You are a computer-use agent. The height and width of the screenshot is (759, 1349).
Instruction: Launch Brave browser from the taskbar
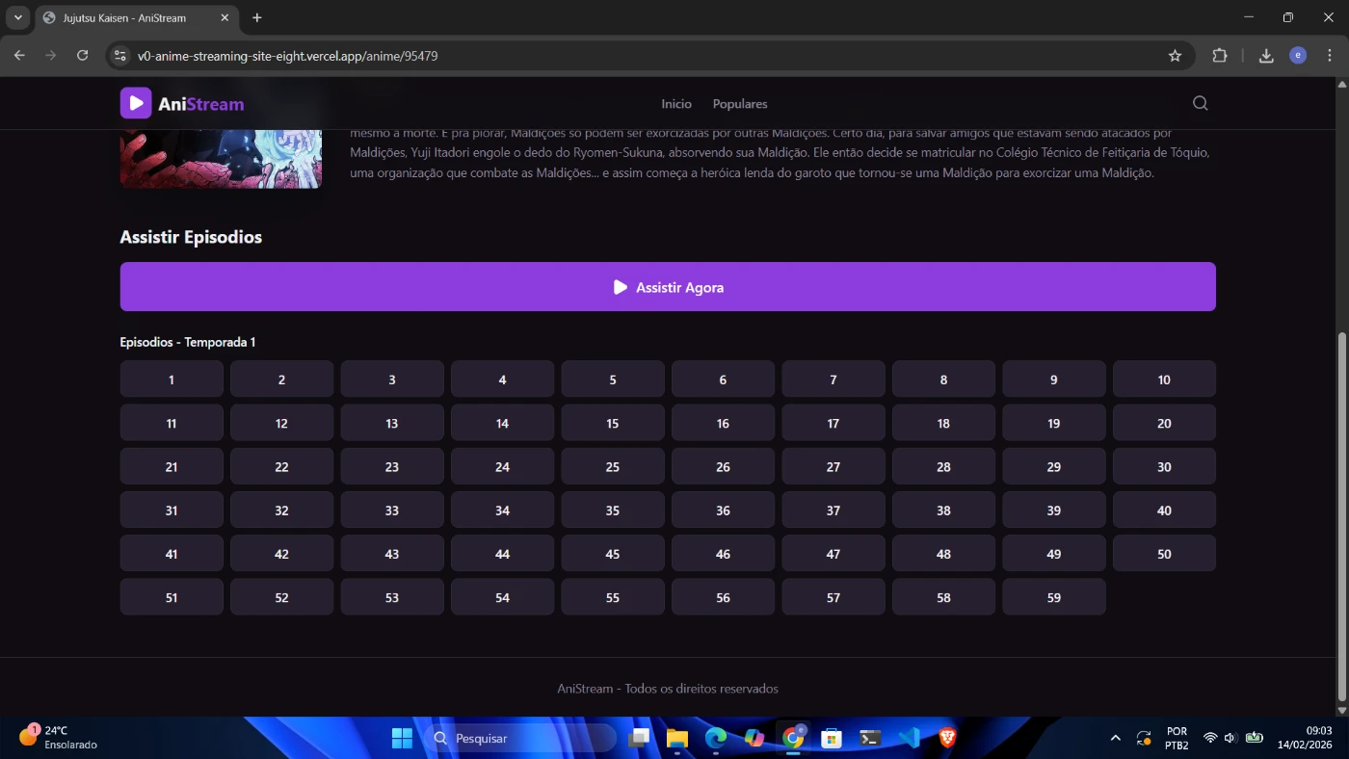[x=947, y=738]
